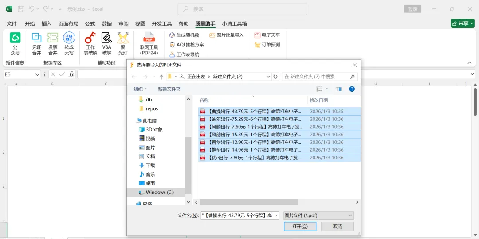The height and width of the screenshot is (239, 479).
Task: Click the Excel search box
Action: pyautogui.click(x=243, y=9)
